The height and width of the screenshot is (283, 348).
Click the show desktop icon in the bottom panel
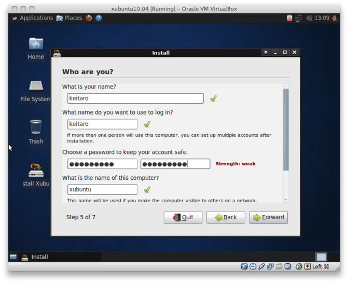click(13, 257)
